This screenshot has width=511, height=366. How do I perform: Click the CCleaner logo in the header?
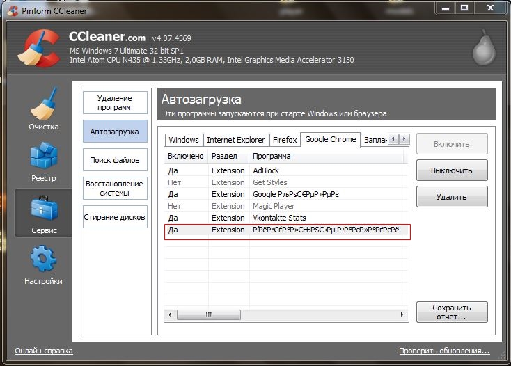tap(39, 48)
